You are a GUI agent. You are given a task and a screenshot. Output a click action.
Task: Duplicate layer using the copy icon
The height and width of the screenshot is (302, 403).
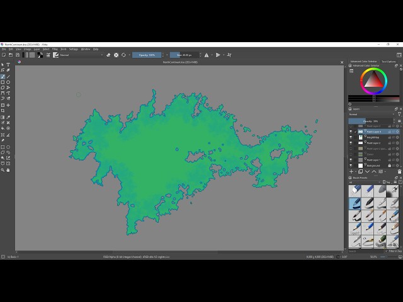[x=360, y=172]
